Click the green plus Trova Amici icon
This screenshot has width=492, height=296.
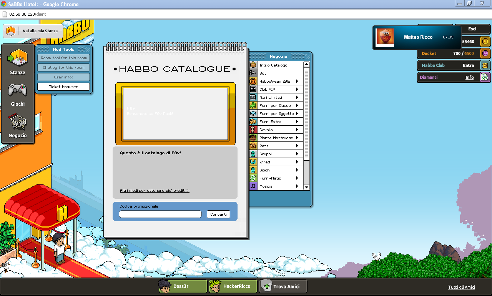267,286
